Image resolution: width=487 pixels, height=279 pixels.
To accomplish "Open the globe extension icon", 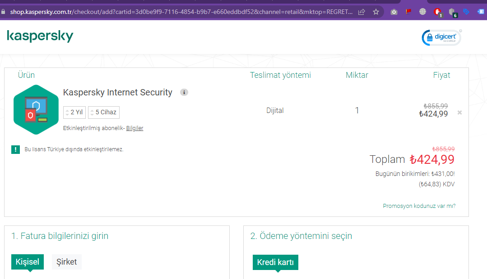I will 422,12.
